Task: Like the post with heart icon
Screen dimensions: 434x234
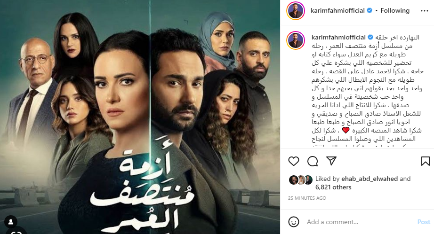Action: 293,161
